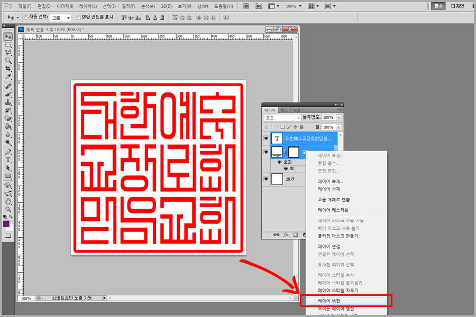Open the 필터(T) menu
The width and height of the screenshot is (476, 317).
click(x=129, y=6)
